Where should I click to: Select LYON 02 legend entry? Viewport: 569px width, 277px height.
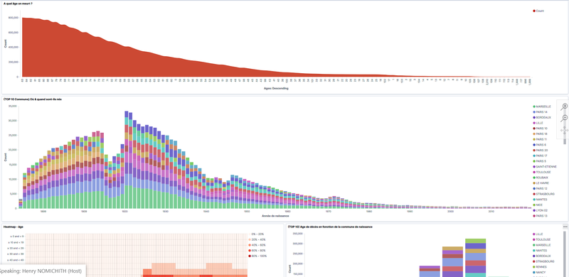[540, 210]
